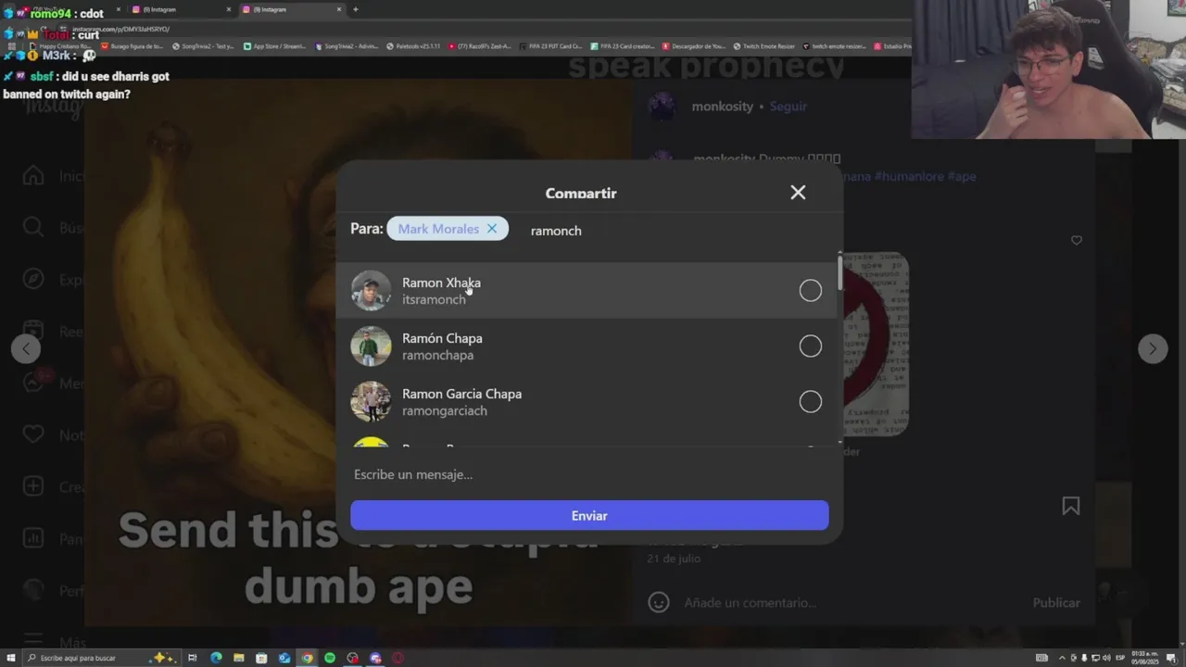Remove Mark Morales recipient chip

(x=492, y=229)
